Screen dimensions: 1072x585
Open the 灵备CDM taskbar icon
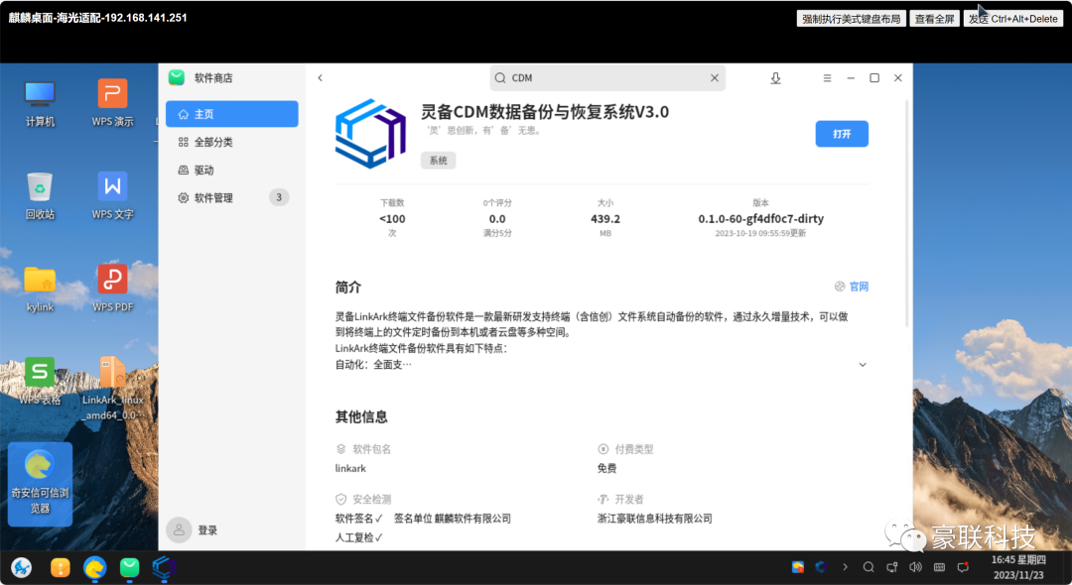pos(164,567)
